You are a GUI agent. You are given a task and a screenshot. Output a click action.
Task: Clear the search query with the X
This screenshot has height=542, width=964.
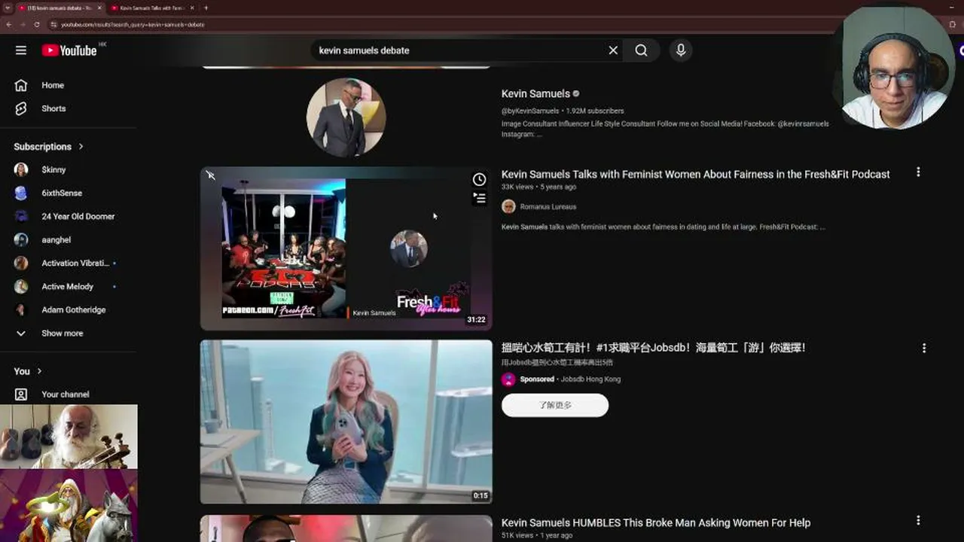613,50
